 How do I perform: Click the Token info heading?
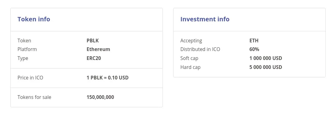tap(34, 19)
